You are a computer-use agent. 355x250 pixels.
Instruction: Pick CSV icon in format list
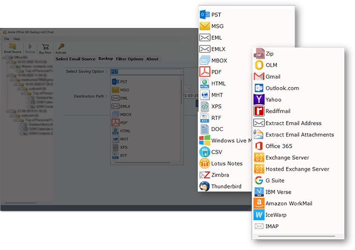pyautogui.click(x=205, y=152)
